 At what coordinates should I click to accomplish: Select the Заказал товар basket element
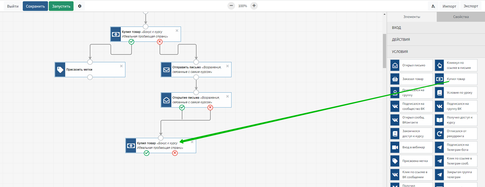411,79
